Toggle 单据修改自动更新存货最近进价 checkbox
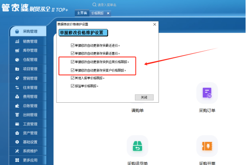Screen dimensions: 246x165 [72, 45]
